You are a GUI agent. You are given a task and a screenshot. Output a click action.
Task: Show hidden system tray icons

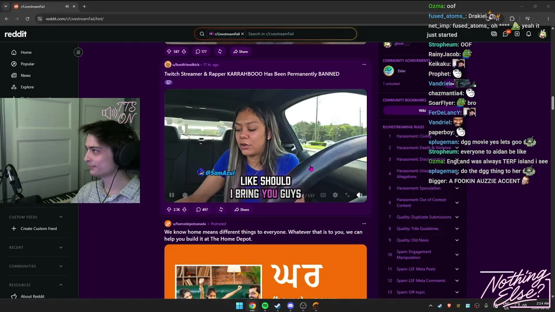(431, 306)
